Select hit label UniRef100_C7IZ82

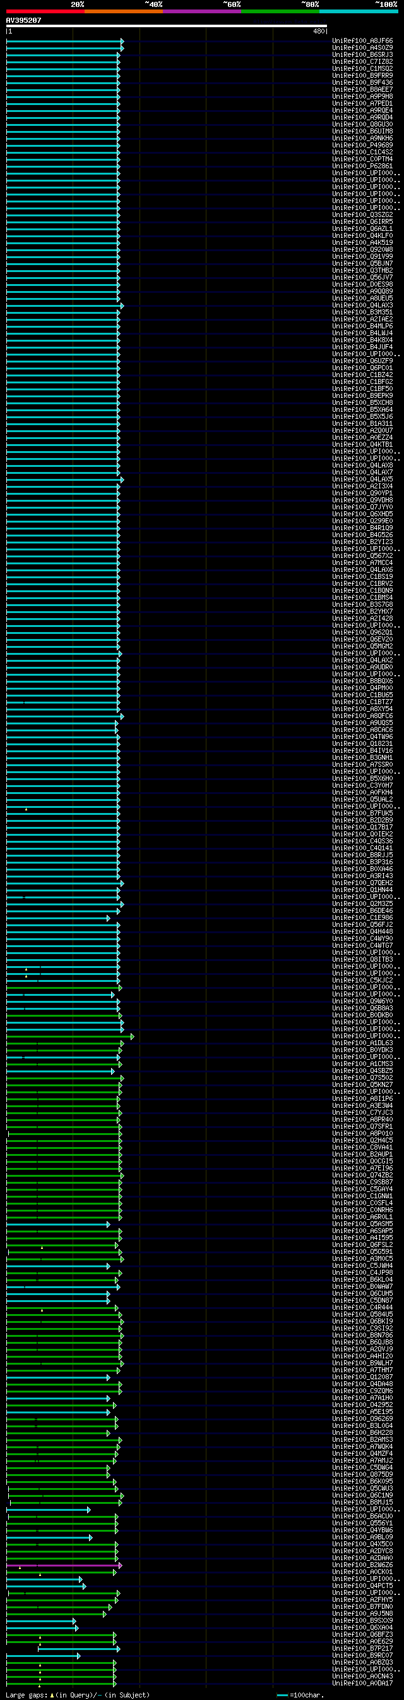(362, 62)
